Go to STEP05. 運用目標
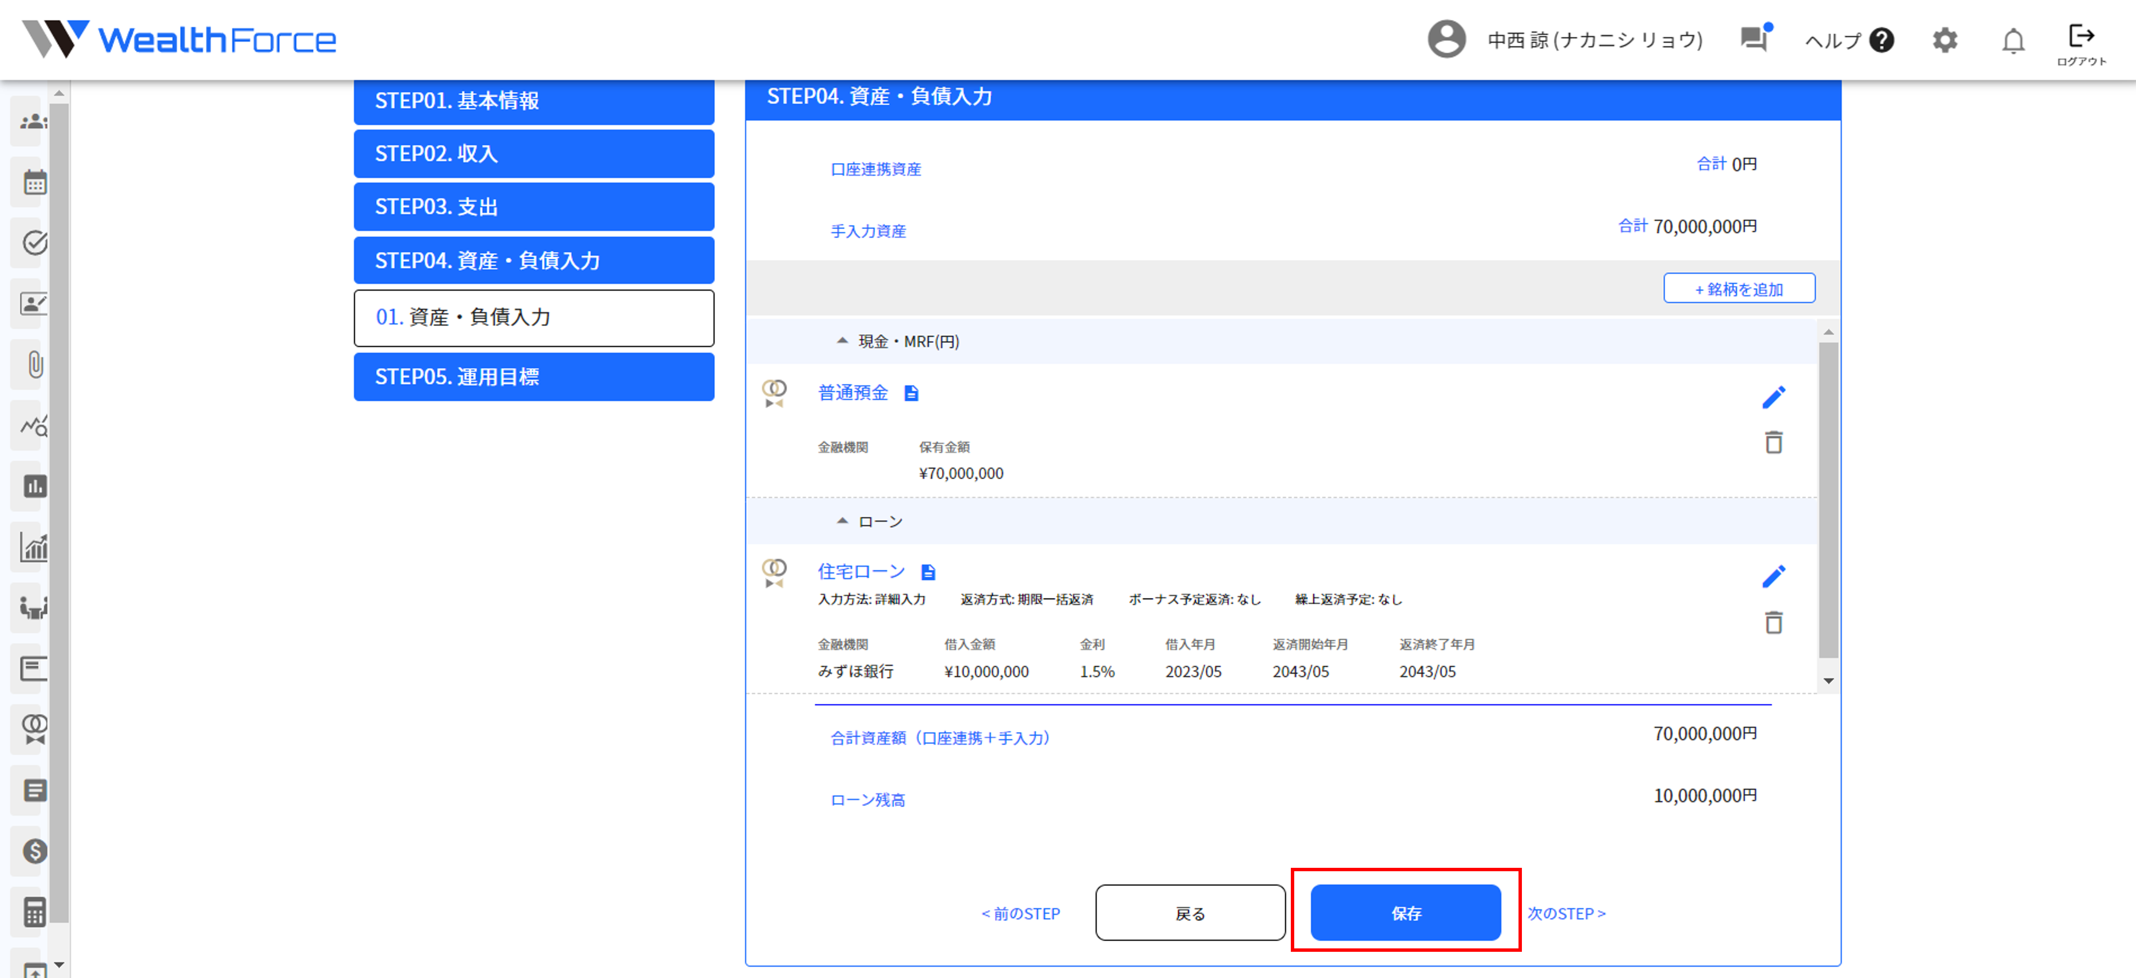 tap(534, 377)
